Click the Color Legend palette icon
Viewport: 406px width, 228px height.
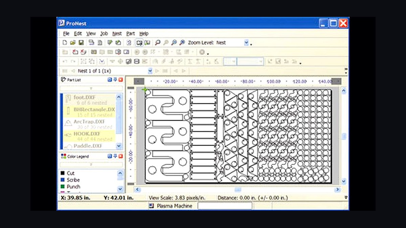click(63, 156)
